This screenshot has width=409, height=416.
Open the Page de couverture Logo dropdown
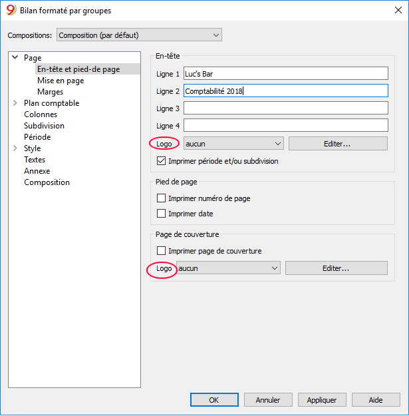(x=228, y=268)
